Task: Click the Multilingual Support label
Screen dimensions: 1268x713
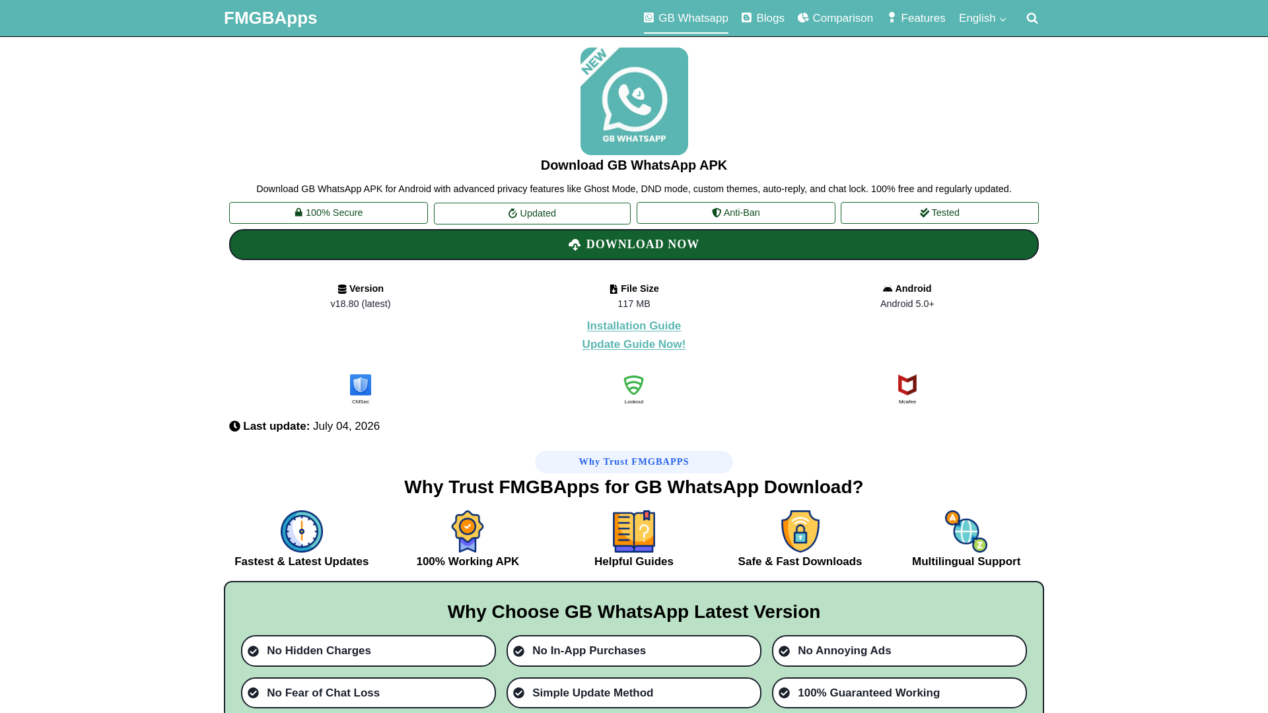Action: (x=966, y=562)
